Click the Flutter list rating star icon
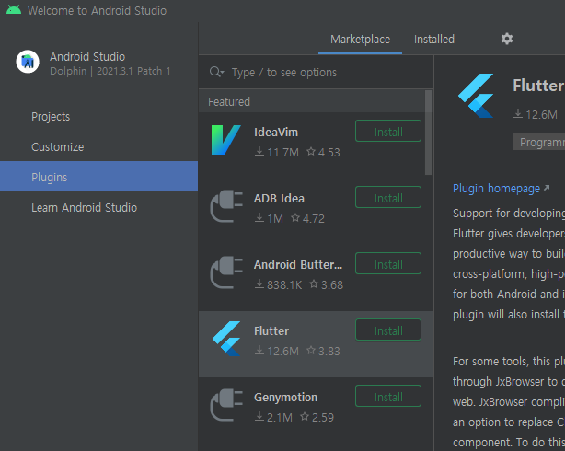The width and height of the screenshot is (565, 451). (311, 350)
